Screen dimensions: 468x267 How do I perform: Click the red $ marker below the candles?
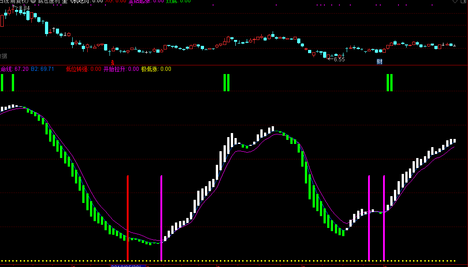coord(112,61)
